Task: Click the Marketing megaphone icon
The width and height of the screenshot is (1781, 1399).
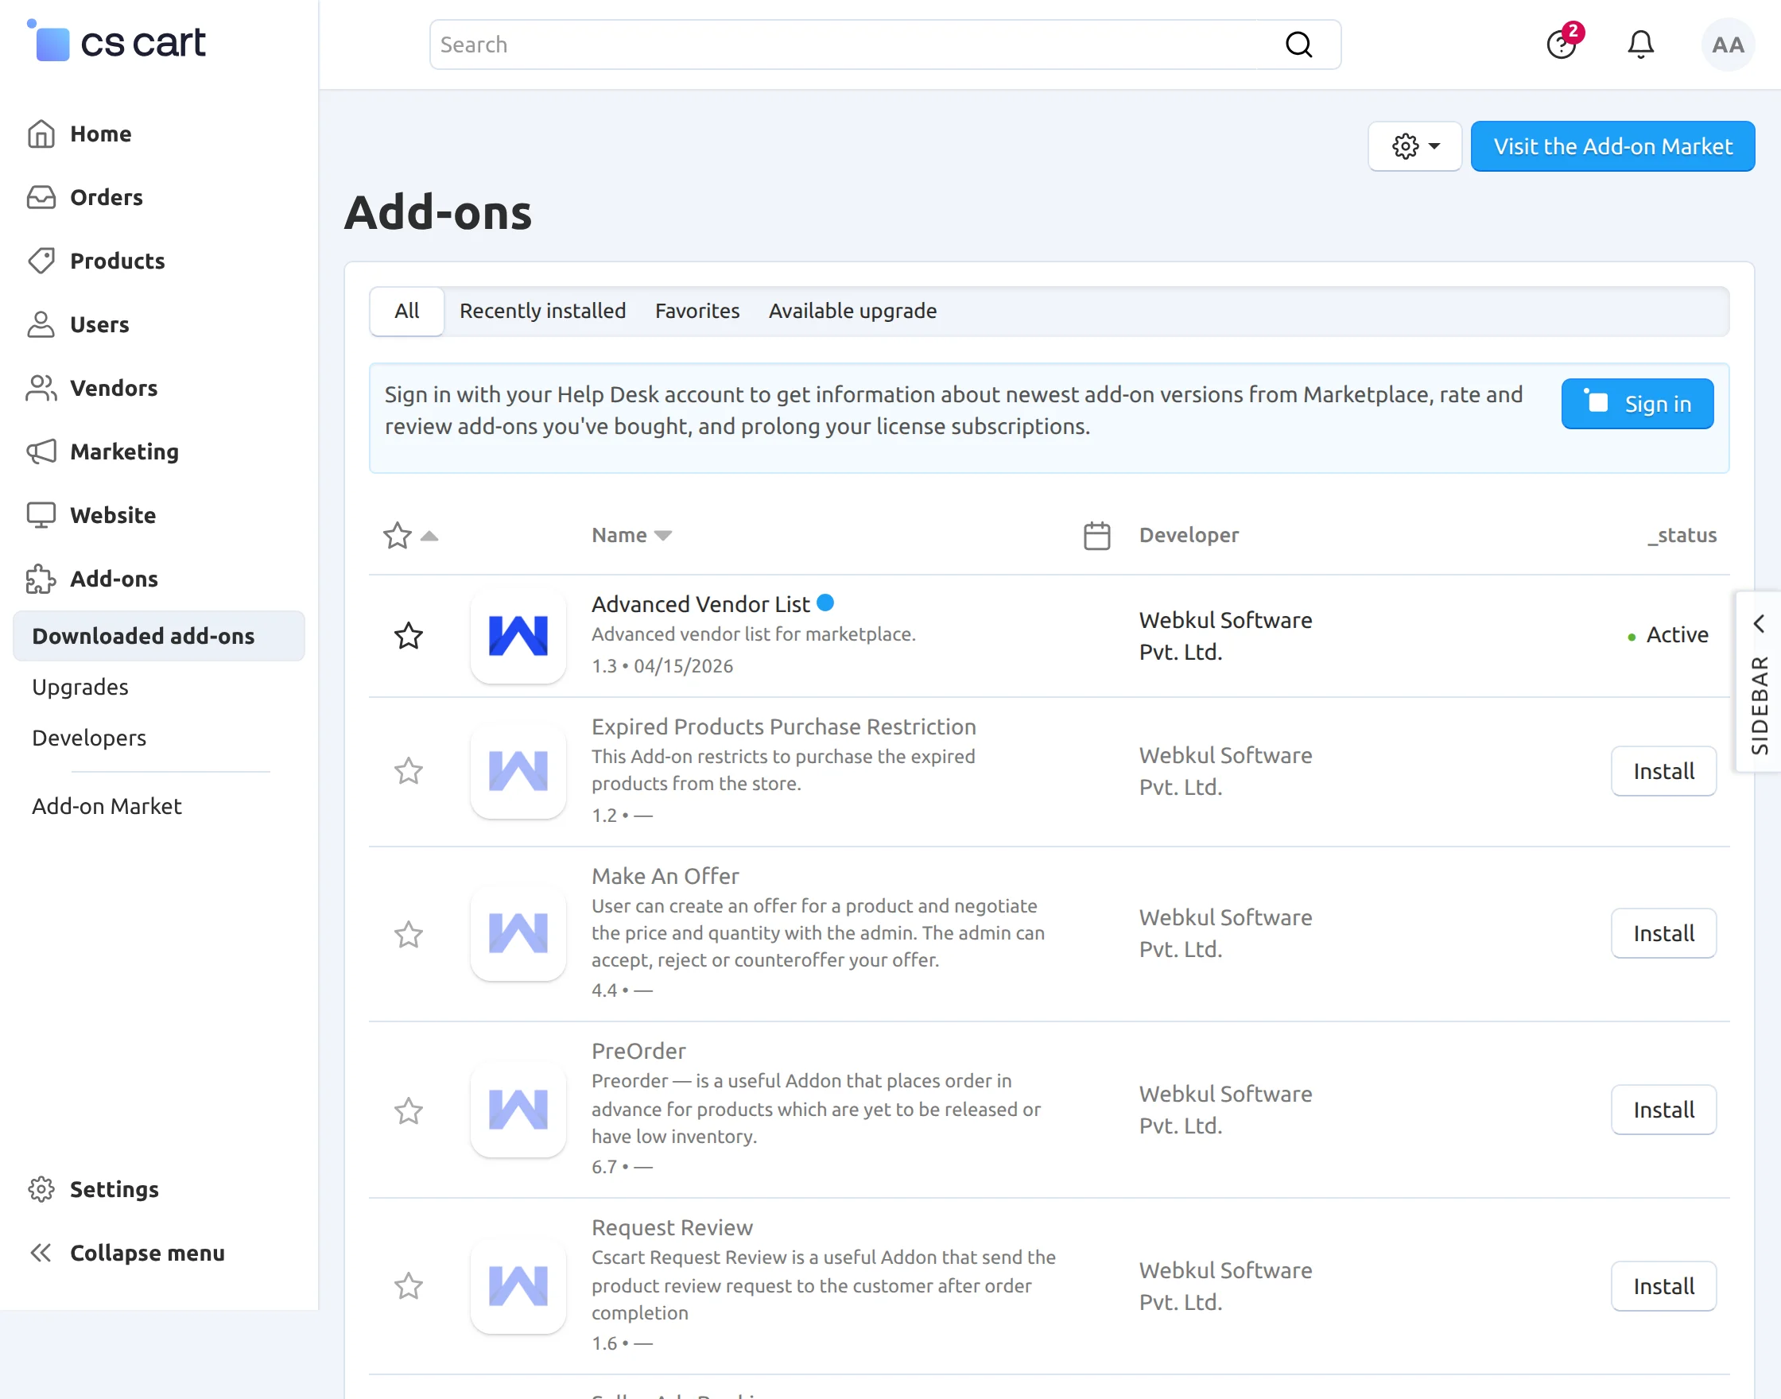Action: pyautogui.click(x=41, y=451)
